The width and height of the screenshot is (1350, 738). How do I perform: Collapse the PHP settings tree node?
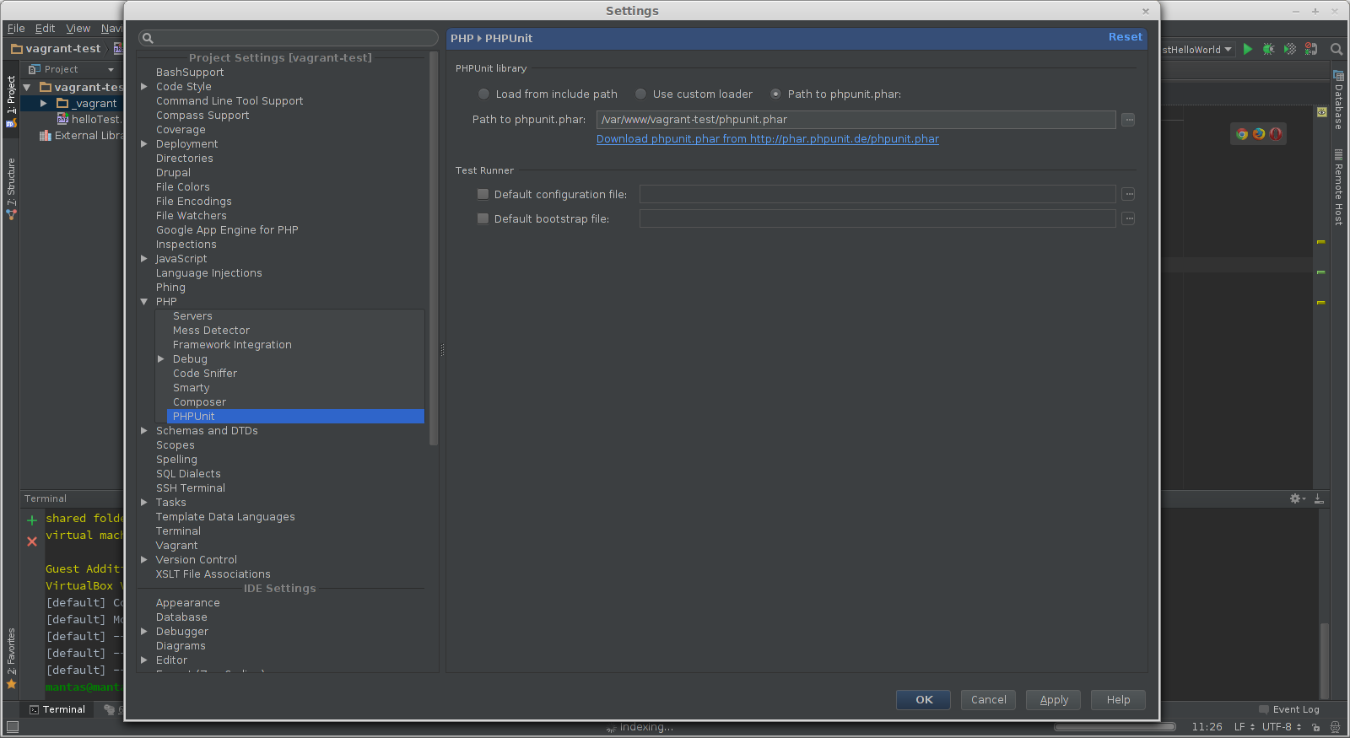pos(144,302)
